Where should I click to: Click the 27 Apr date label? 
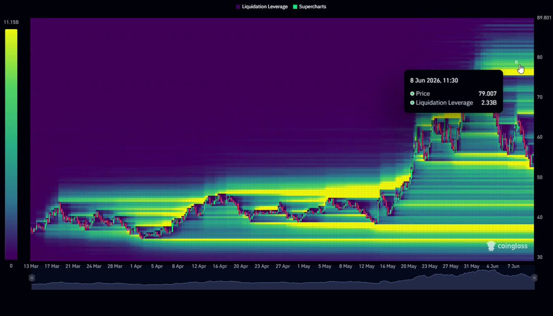coord(282,266)
